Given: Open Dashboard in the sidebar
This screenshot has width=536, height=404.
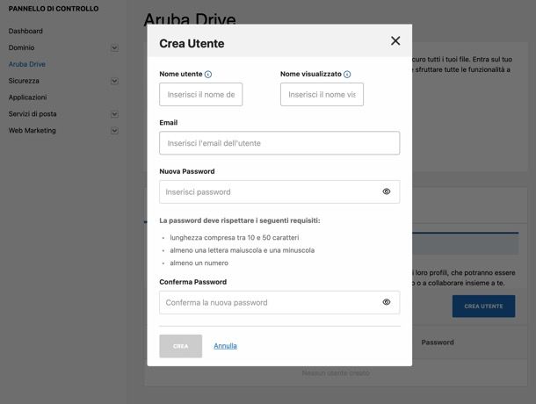Looking at the screenshot, I should pyautogui.click(x=25, y=31).
